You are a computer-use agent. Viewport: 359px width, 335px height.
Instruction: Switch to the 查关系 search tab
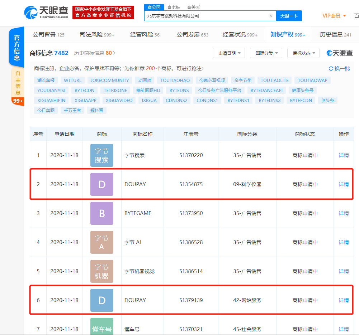[x=193, y=8]
